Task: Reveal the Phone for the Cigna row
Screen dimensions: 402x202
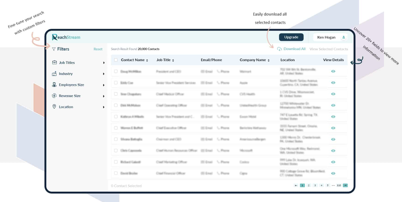Action: click(x=223, y=173)
